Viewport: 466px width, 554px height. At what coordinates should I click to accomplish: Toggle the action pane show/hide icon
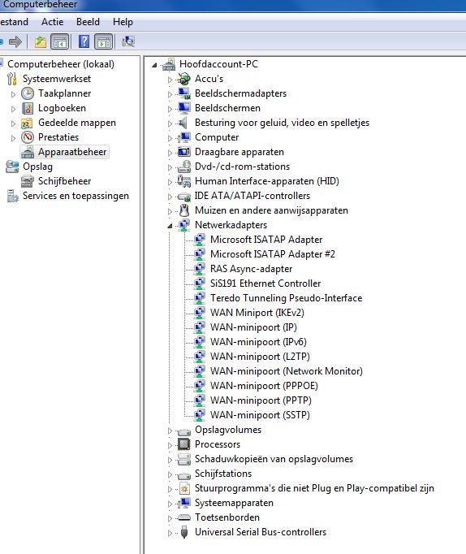pos(104,41)
